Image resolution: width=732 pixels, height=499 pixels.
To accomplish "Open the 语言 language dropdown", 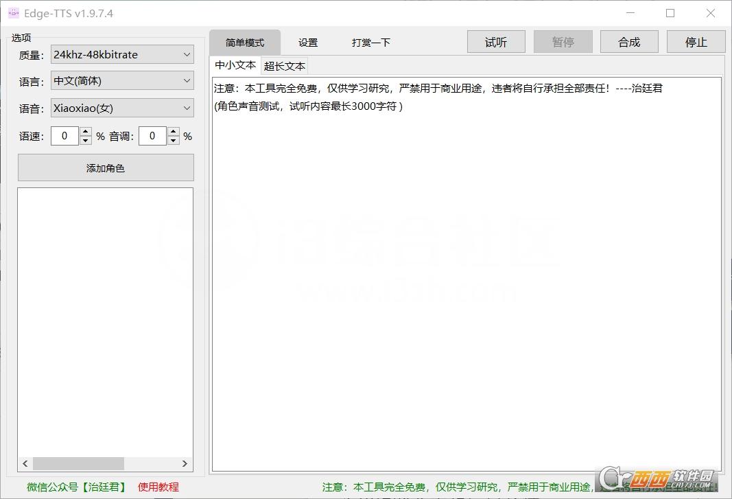I will [x=122, y=81].
